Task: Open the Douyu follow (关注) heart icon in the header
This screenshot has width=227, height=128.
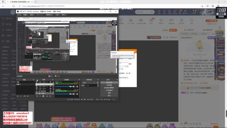Action: [164, 11]
